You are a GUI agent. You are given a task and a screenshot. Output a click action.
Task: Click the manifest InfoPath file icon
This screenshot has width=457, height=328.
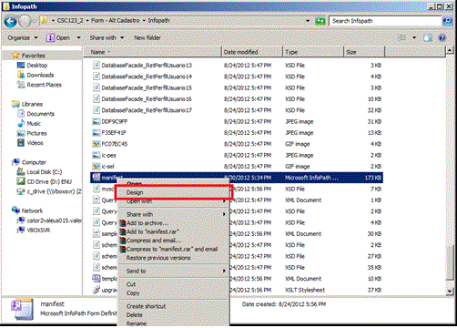[96, 178]
